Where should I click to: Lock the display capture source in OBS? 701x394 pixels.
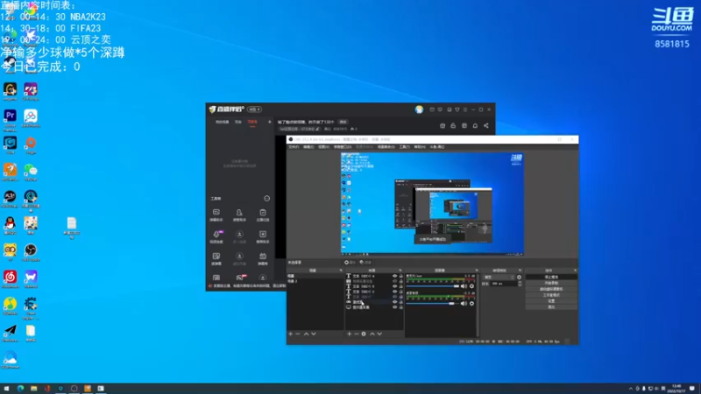click(400, 307)
